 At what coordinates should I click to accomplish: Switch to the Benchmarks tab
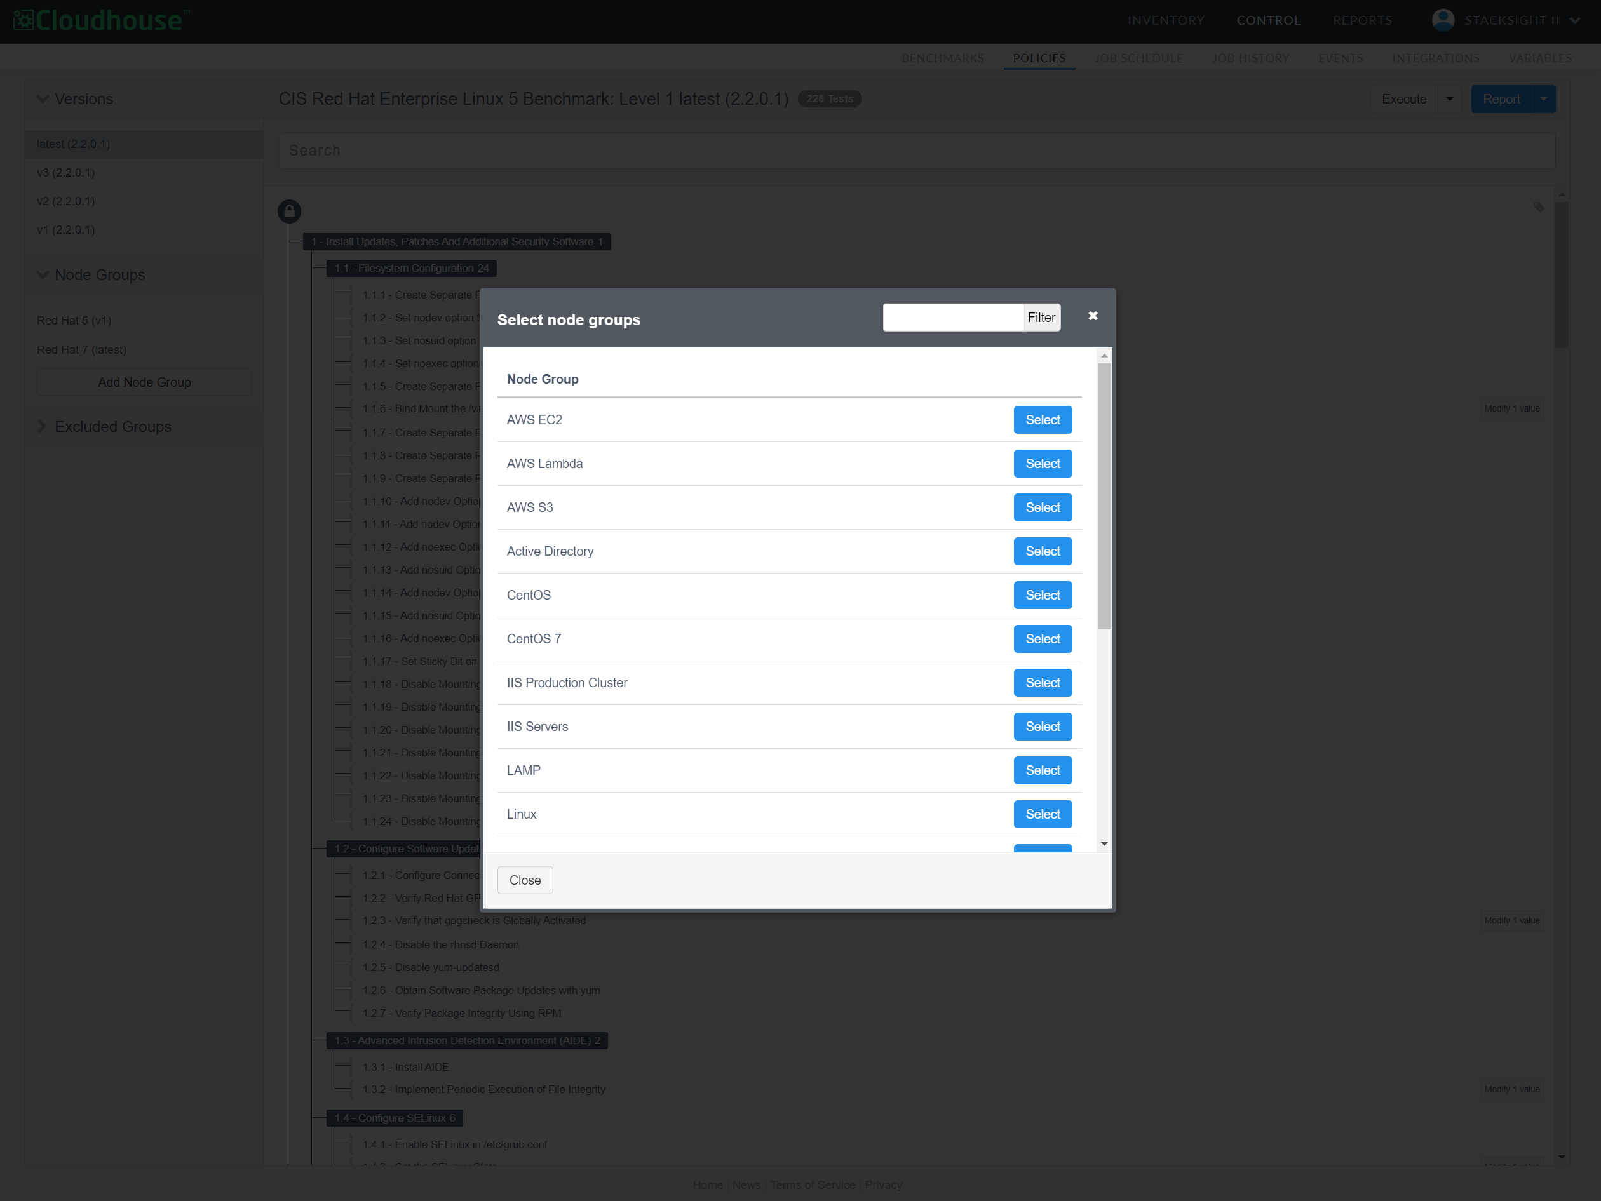tap(942, 58)
